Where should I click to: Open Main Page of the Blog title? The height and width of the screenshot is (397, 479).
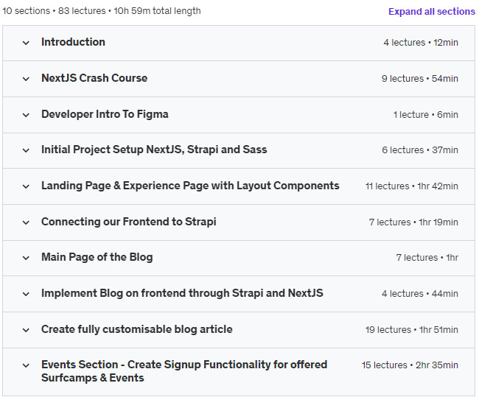tap(97, 257)
